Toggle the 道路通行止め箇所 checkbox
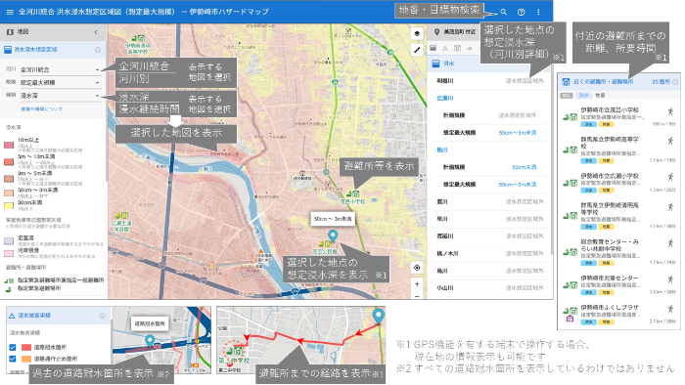The width and height of the screenshot is (685, 385). (12, 359)
